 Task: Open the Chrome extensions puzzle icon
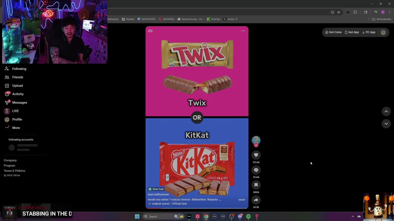coord(355,12)
